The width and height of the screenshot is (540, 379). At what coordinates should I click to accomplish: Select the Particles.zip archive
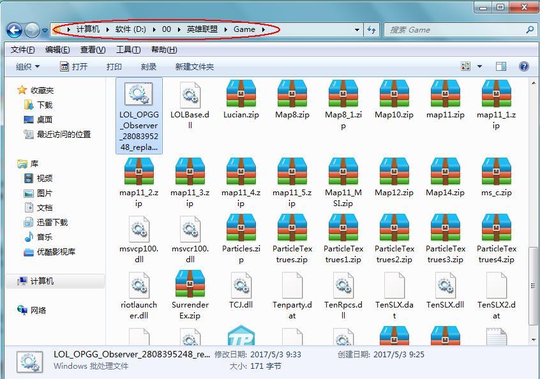coord(241,239)
